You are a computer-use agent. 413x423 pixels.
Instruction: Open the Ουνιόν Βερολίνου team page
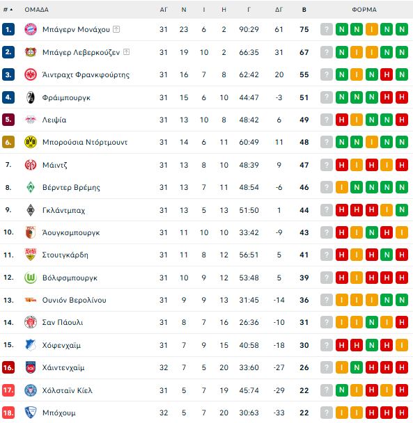coord(75,300)
